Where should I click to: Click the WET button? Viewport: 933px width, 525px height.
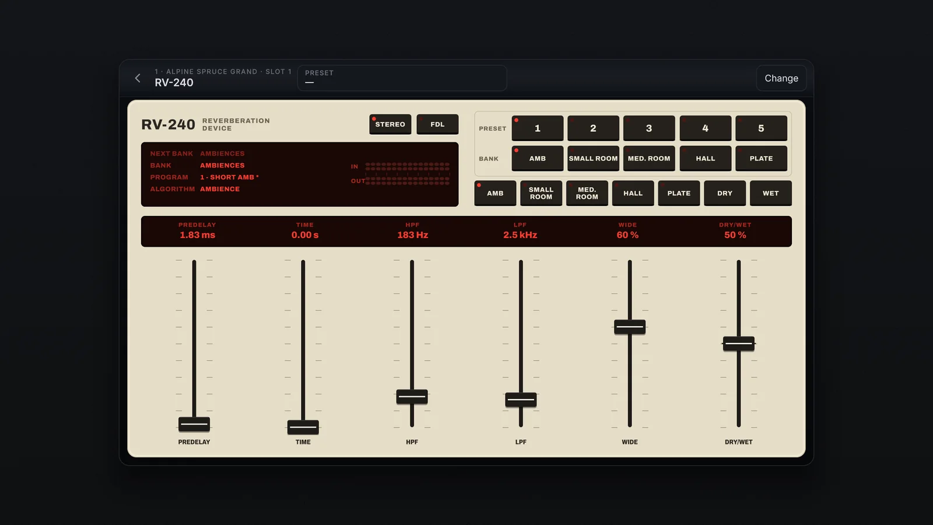(x=770, y=193)
